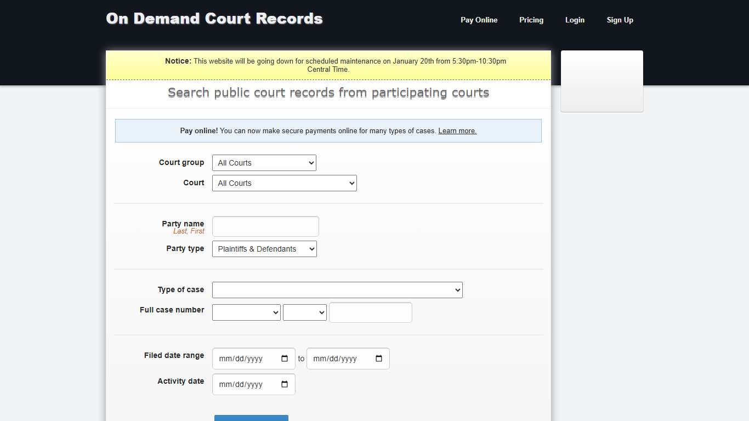Open the first case number dropdown

[246, 312]
